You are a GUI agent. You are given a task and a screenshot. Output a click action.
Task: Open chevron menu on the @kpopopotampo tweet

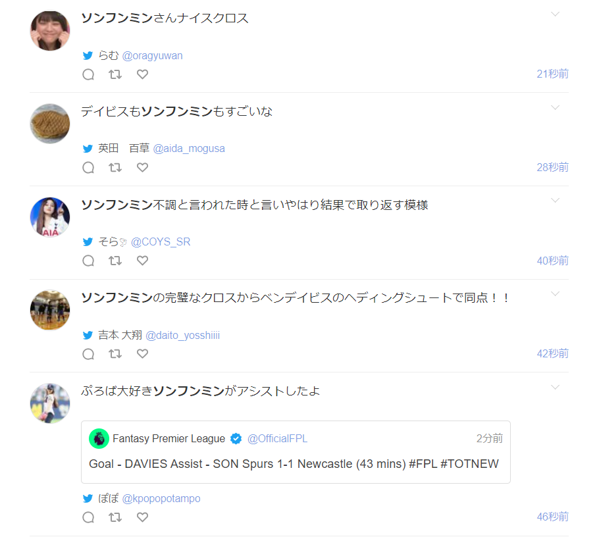(555, 387)
